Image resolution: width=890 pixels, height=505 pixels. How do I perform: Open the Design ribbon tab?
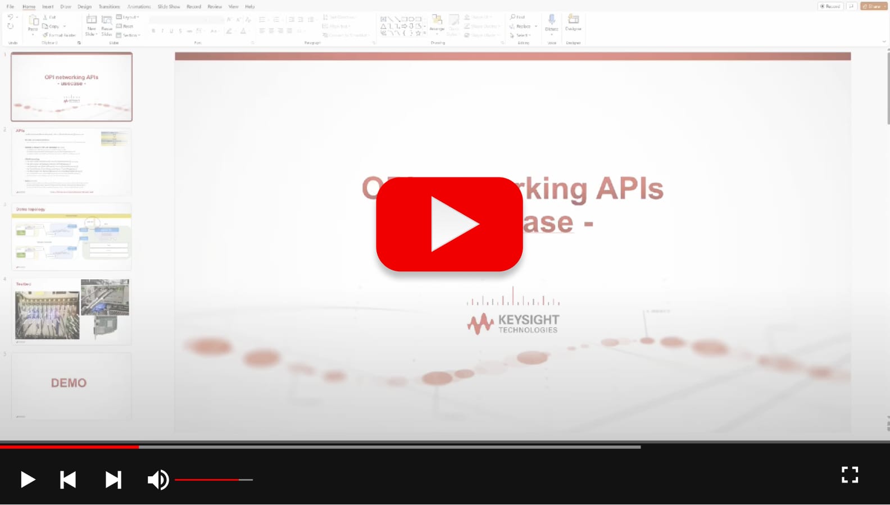coord(84,7)
